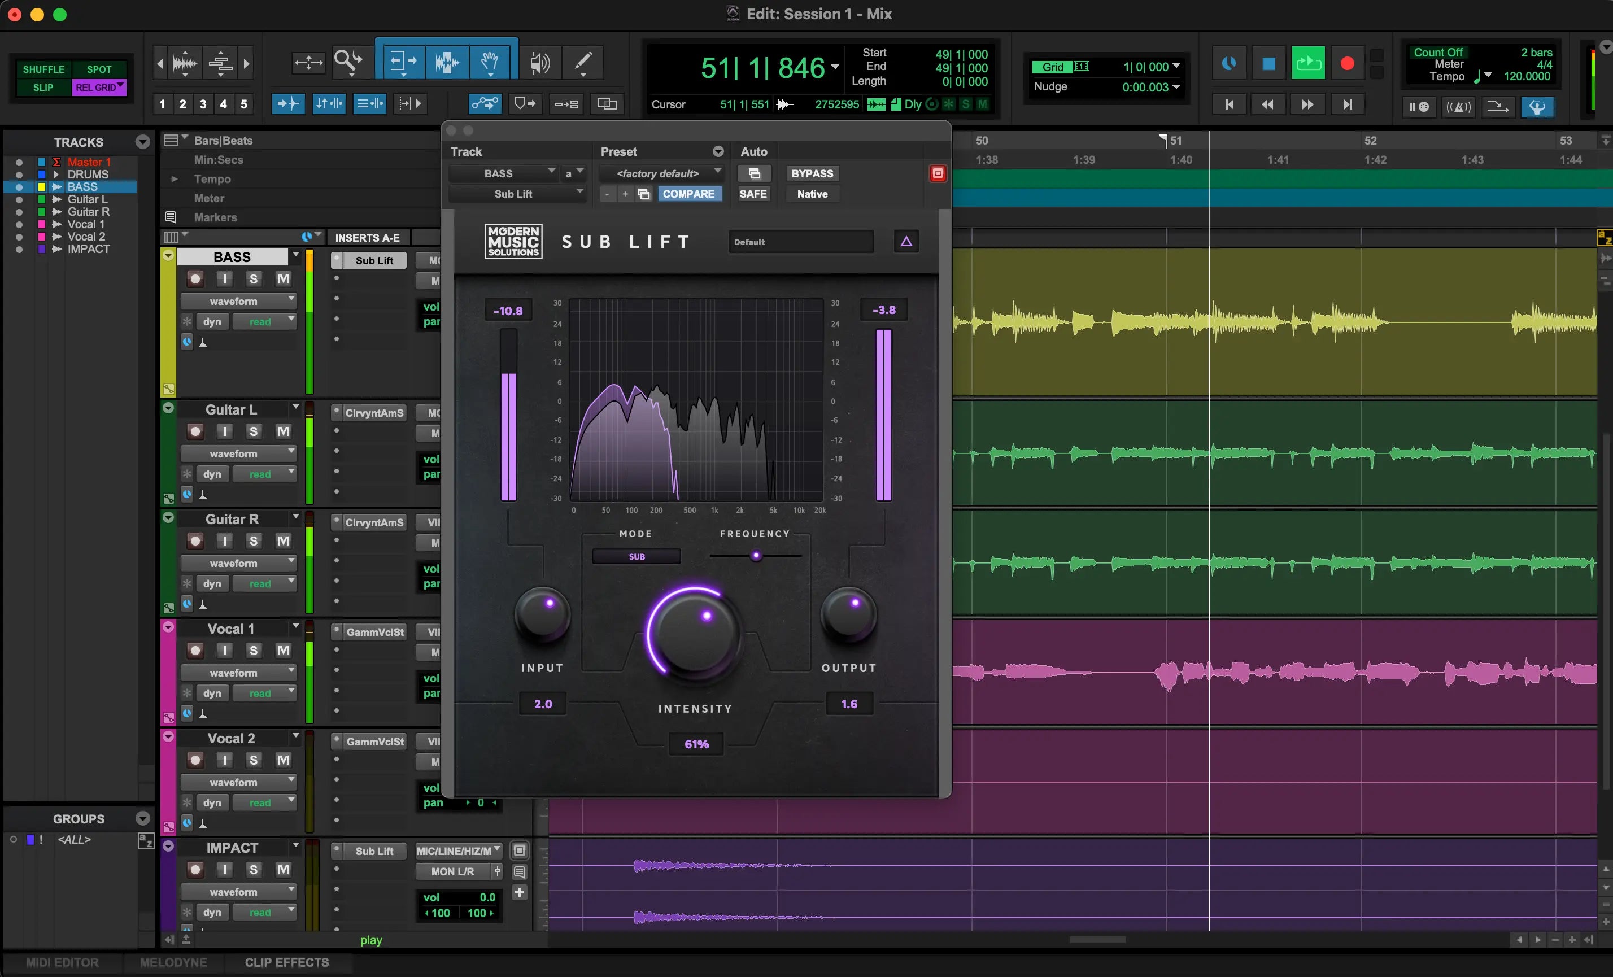Click the Sub Lift FREQUENCY slider handle
Viewport: 1613px width, 977px height.
756,556
